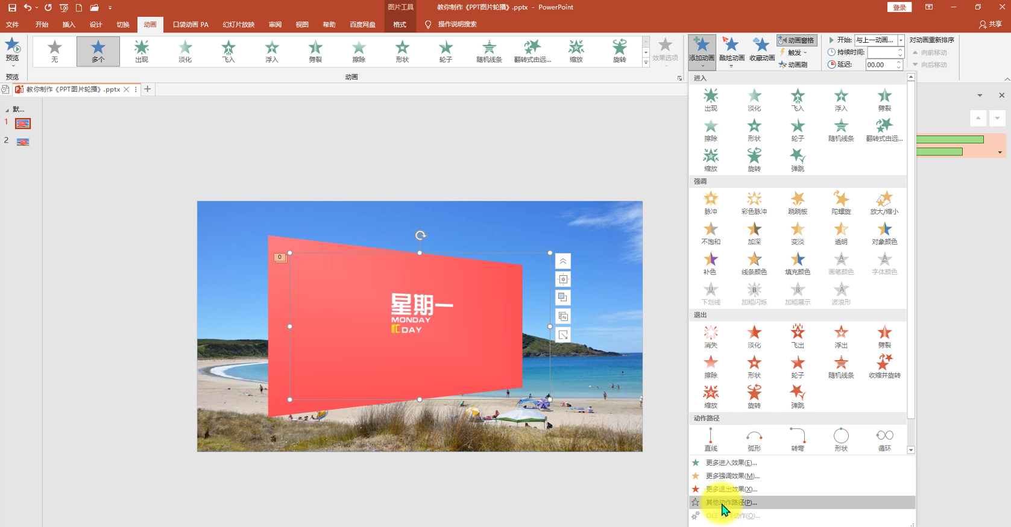The image size is (1011, 527).
Task: Click the 收藏动画 button
Action: pyautogui.click(x=762, y=49)
